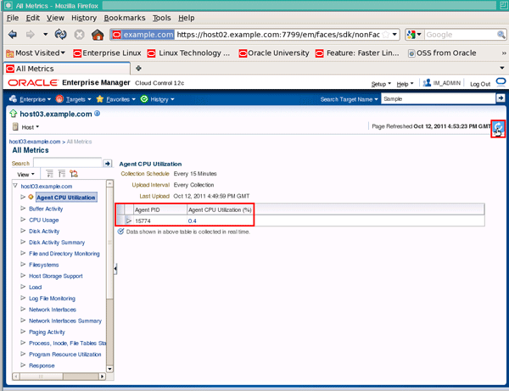Click the Firefox forward arrow button

(x=31, y=35)
